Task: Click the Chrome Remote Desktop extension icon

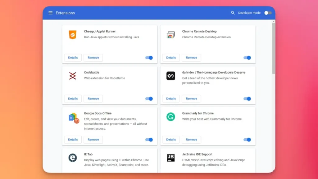Action: [170, 35]
